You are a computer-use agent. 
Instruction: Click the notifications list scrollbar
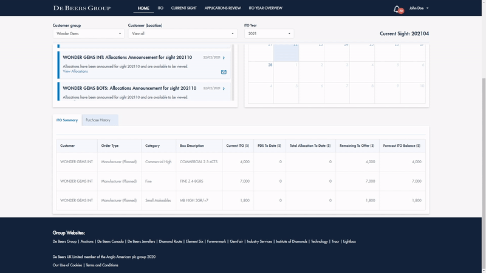[233, 72]
